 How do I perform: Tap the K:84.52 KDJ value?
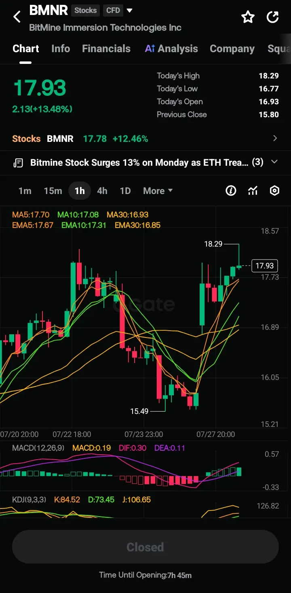67,500
